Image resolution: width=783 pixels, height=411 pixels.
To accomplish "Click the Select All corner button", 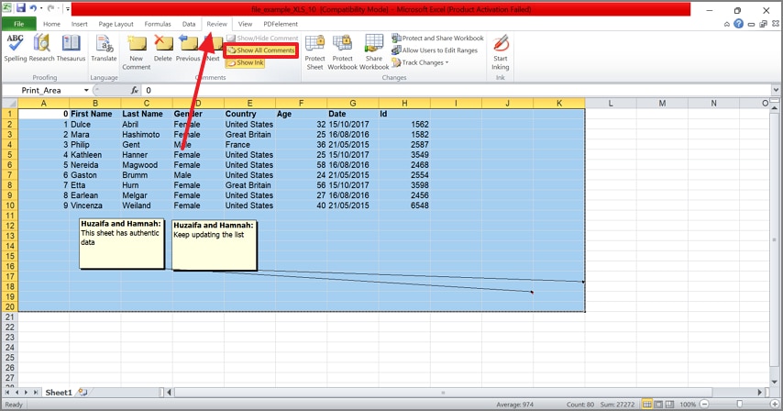I will (9, 104).
